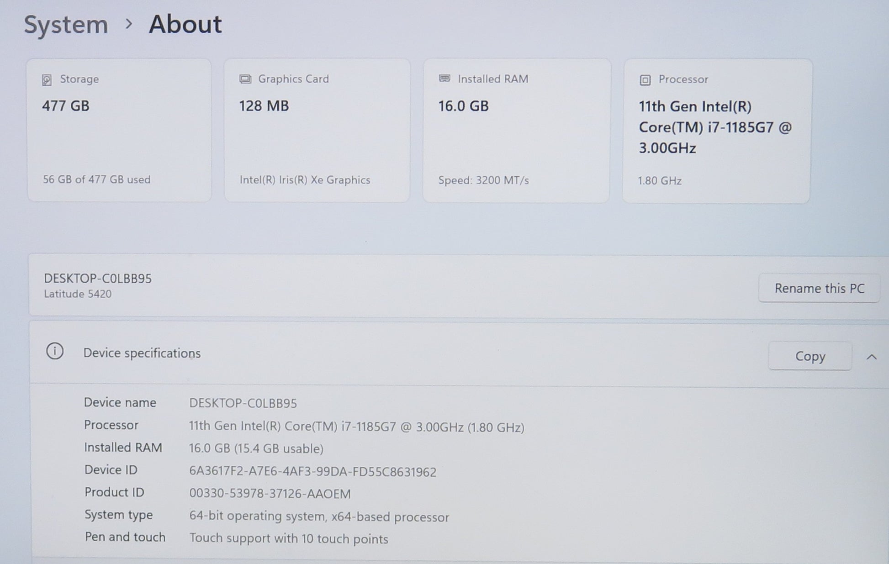Click the Device specifications info icon

coord(55,351)
